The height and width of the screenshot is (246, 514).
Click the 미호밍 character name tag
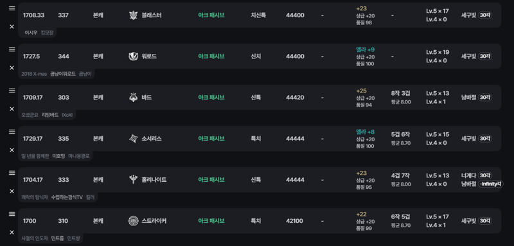tap(58, 156)
